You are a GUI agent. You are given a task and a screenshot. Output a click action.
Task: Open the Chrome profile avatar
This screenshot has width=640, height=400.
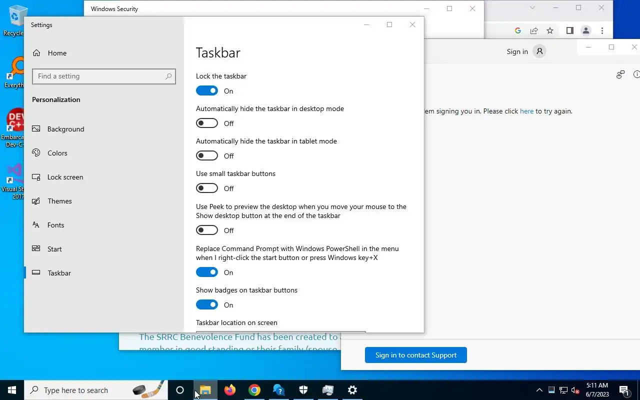coord(586,30)
